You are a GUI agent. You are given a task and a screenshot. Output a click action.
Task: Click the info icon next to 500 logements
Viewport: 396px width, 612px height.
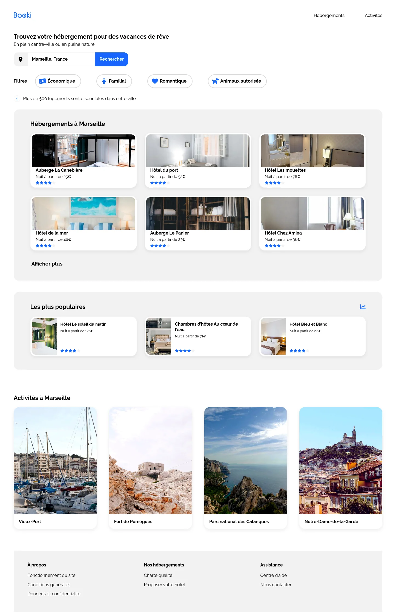point(17,99)
